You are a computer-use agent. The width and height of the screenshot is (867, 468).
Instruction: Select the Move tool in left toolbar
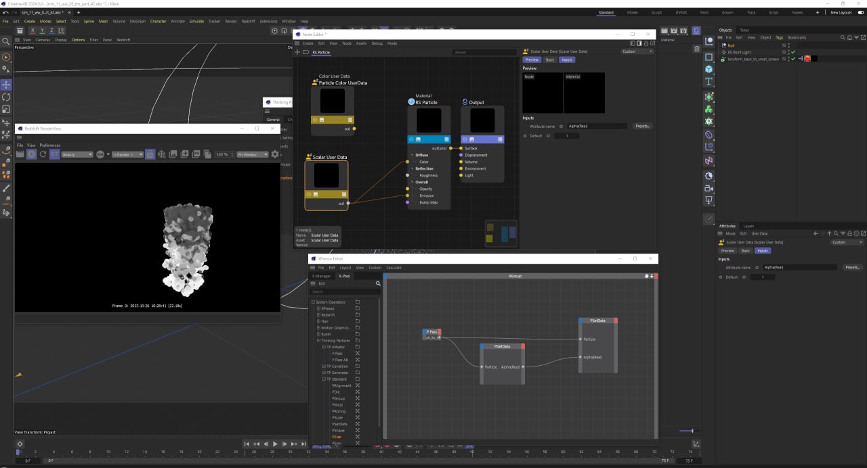[6, 85]
